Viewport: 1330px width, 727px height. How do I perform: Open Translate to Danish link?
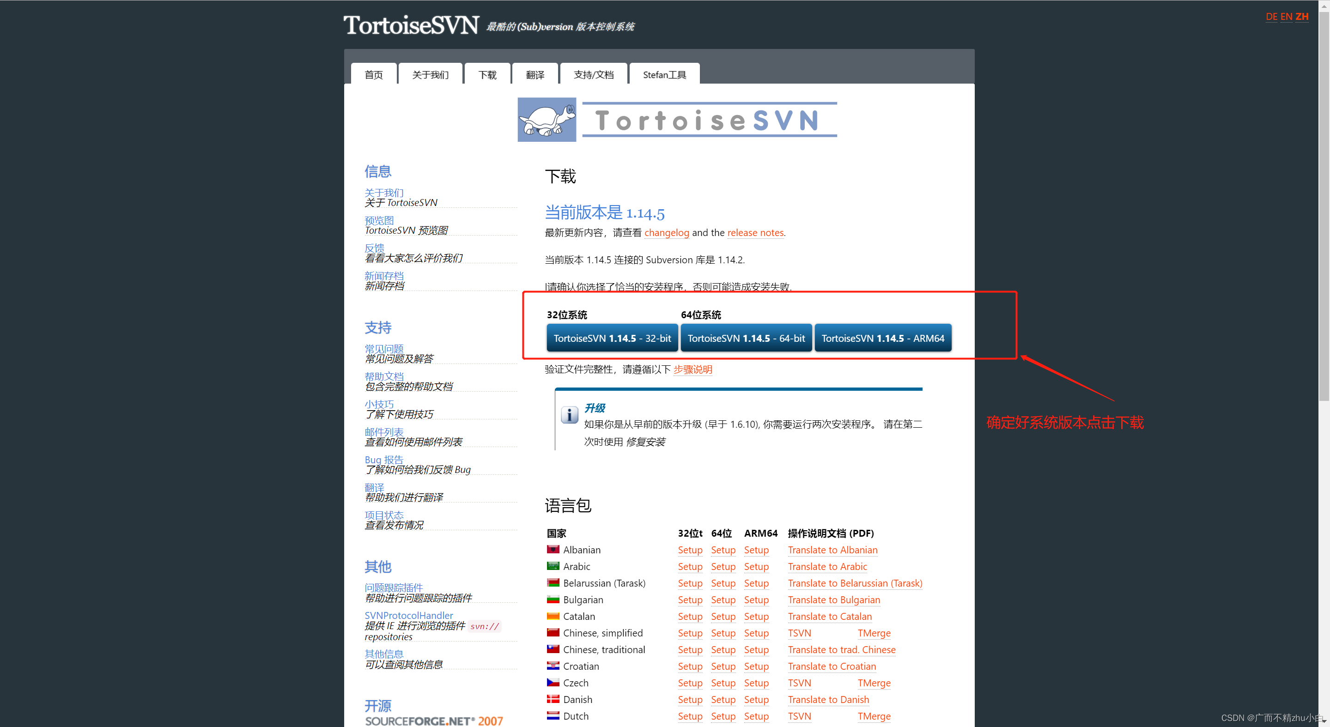pyautogui.click(x=828, y=699)
